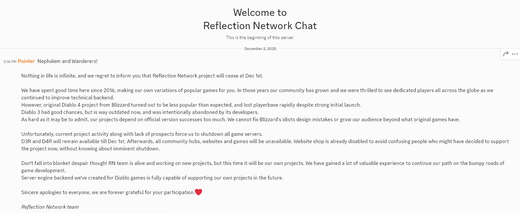
Task: Click the "beginning of this server" subtitle
Action: 260,38
